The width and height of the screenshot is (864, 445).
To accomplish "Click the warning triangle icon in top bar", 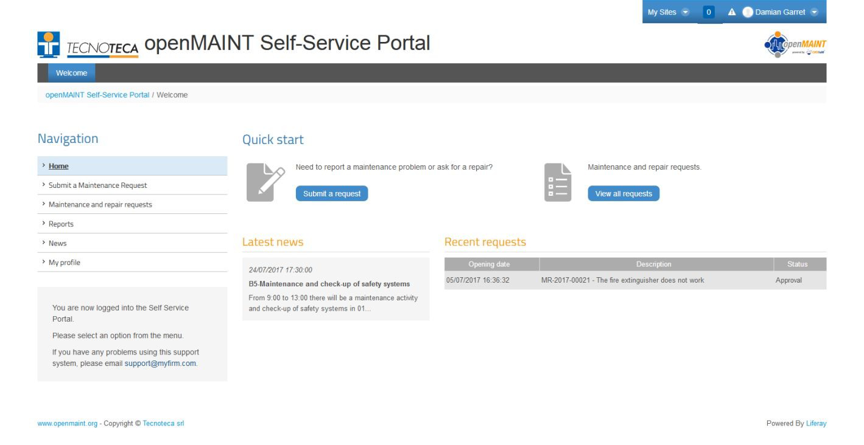I will (x=732, y=12).
